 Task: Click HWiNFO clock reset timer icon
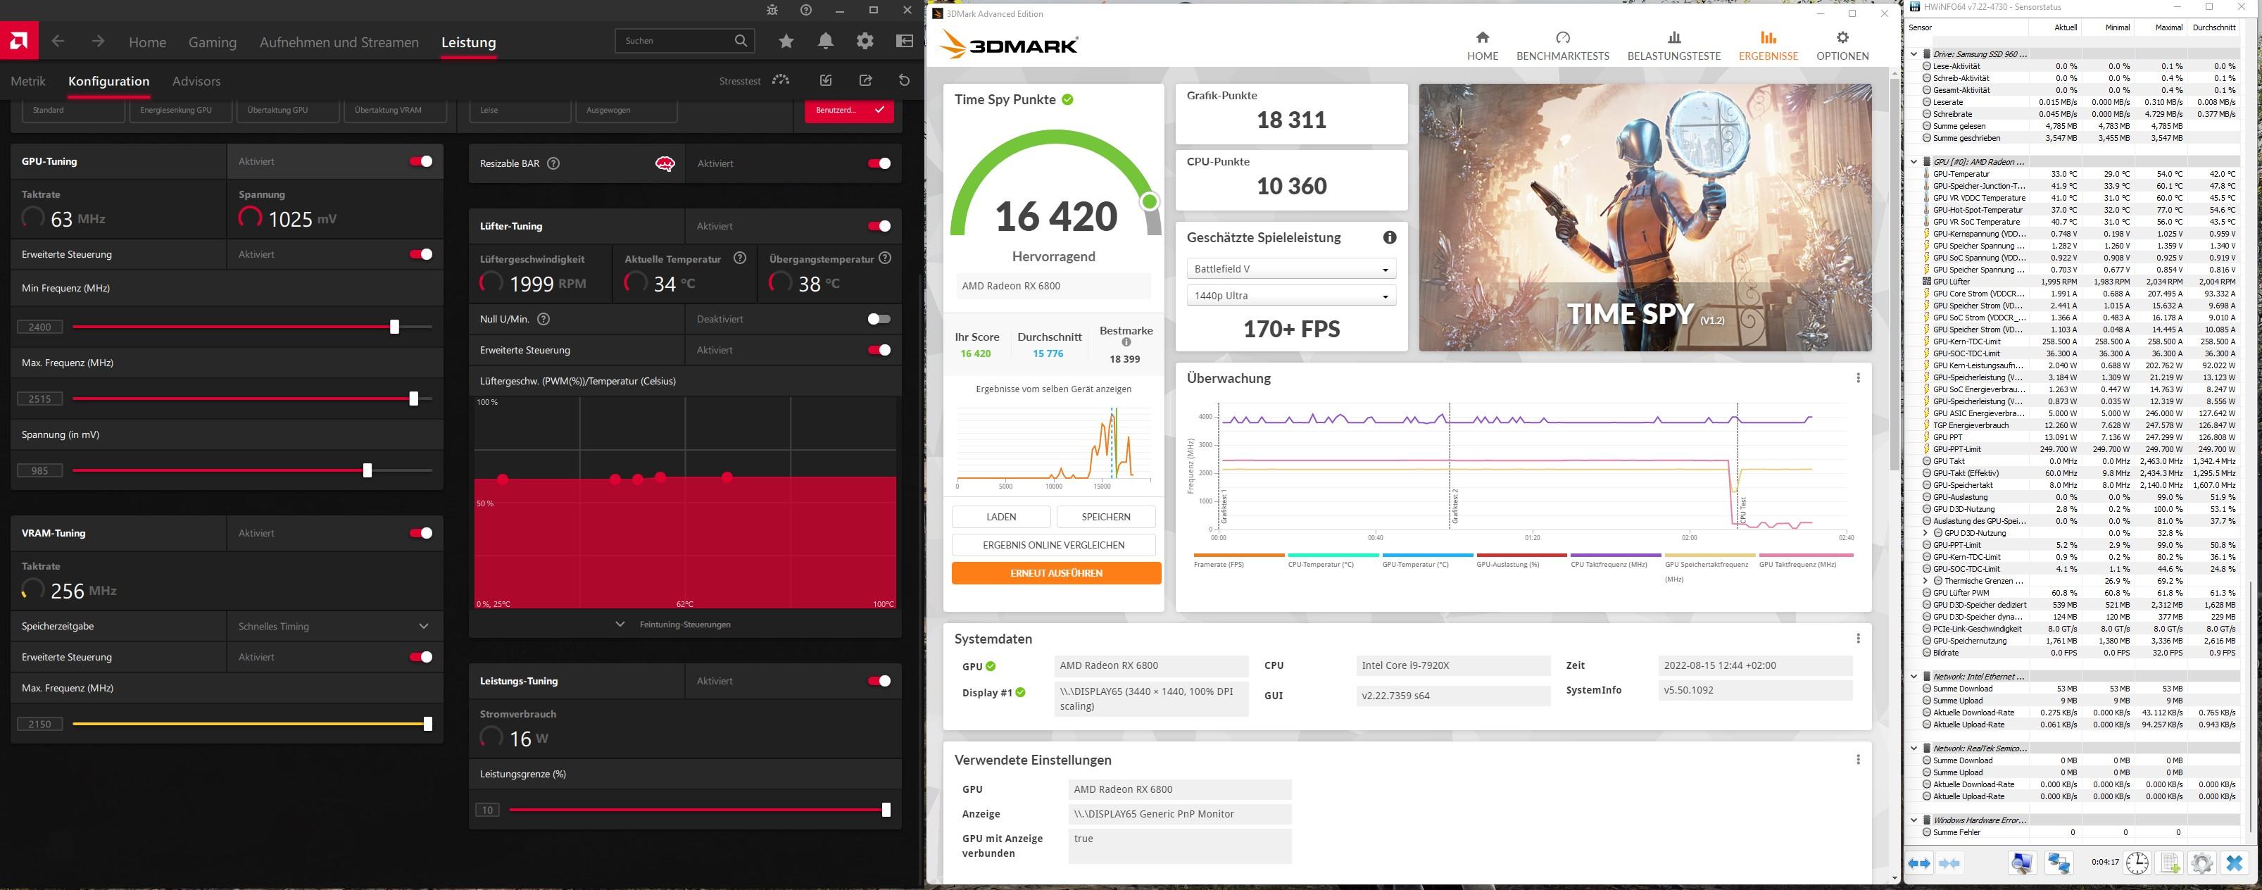2137,864
